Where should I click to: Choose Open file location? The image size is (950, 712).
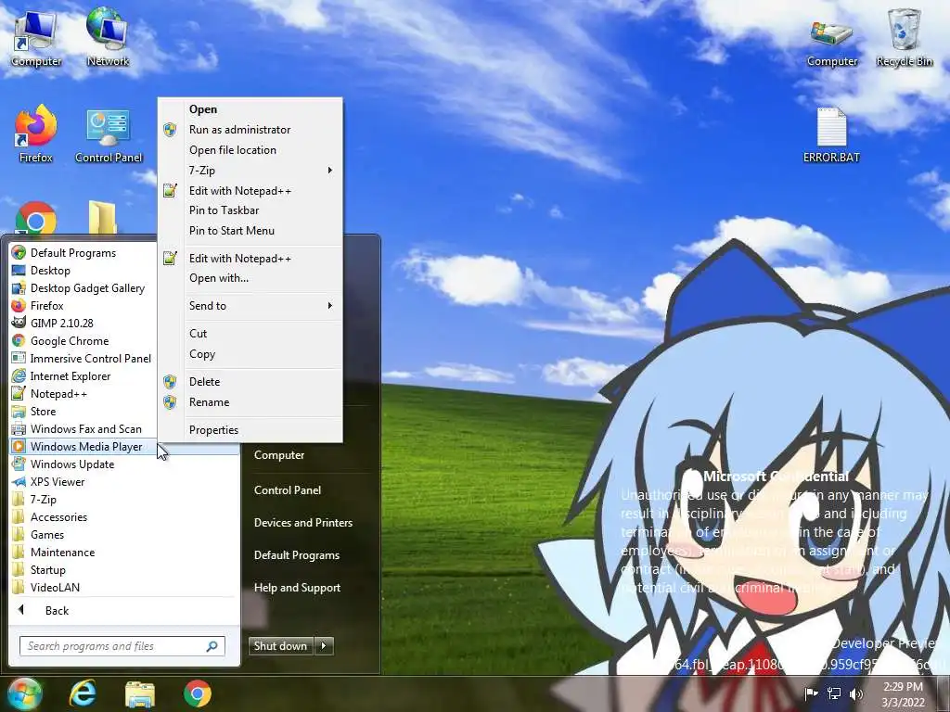250,149
